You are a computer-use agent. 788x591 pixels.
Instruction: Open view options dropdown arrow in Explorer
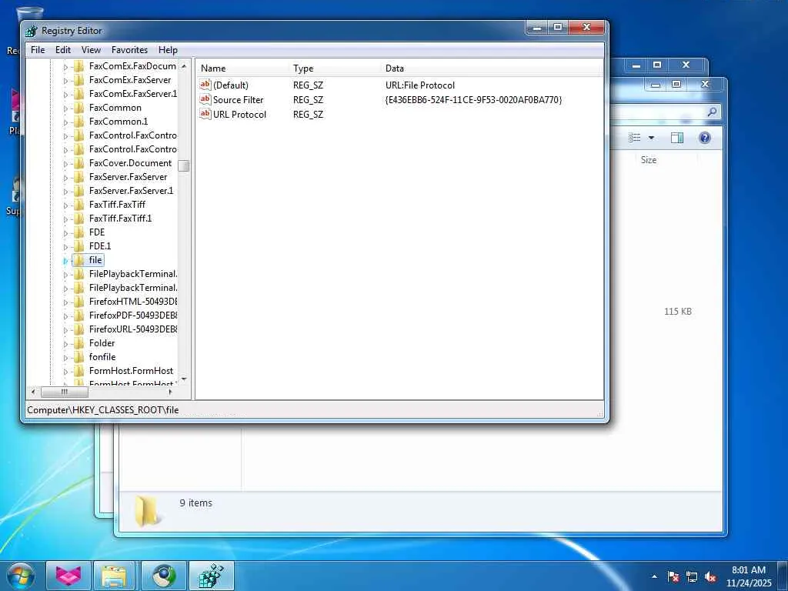pyautogui.click(x=651, y=138)
